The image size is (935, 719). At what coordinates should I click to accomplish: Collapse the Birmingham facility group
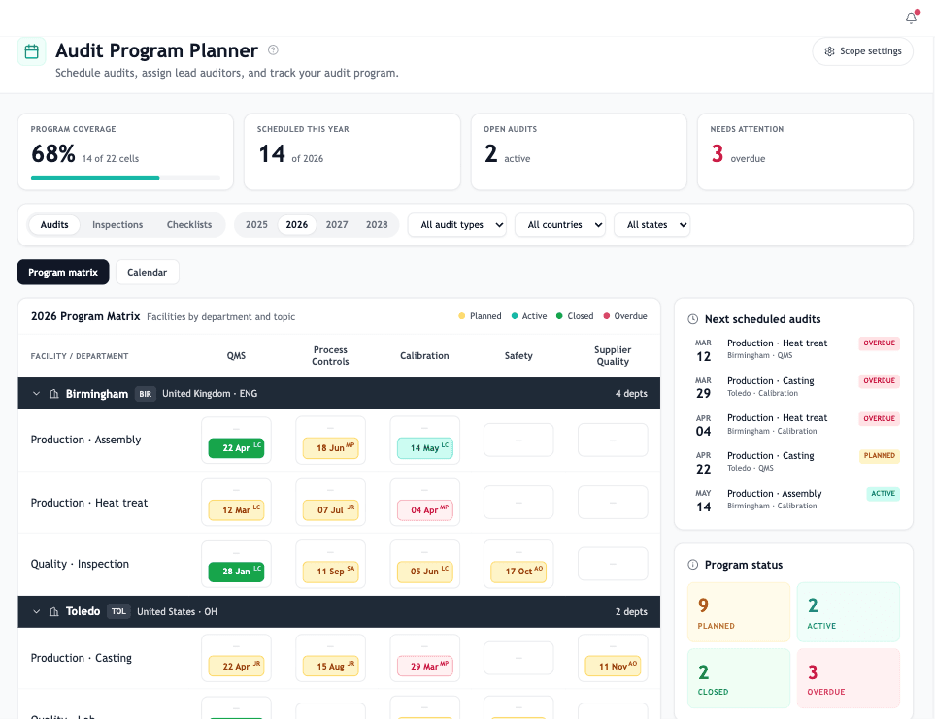36,394
